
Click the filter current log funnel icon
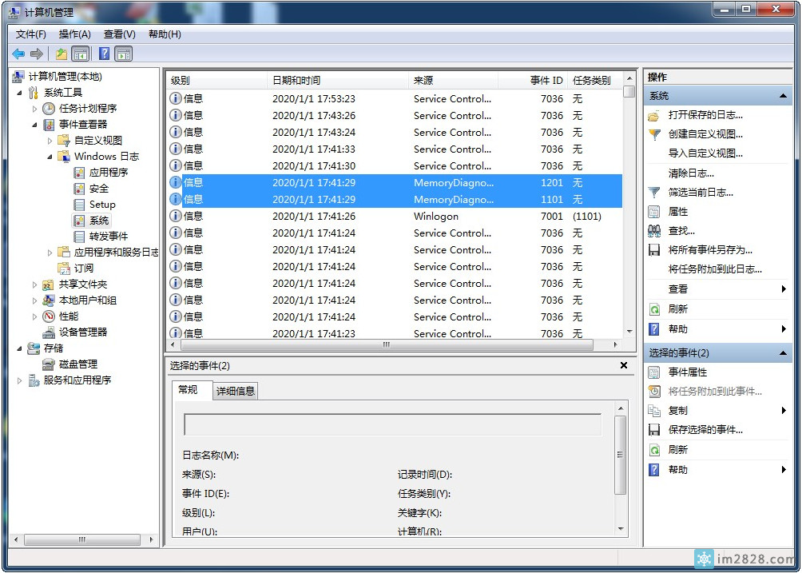(654, 193)
